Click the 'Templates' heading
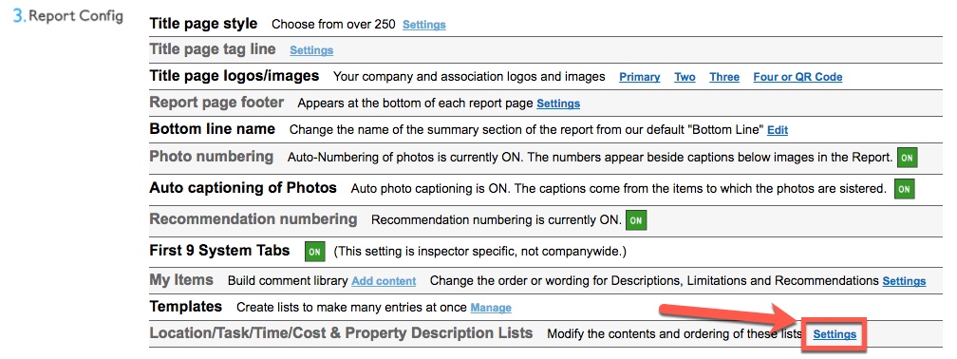Viewport: 957px width, 359px height. (x=185, y=307)
